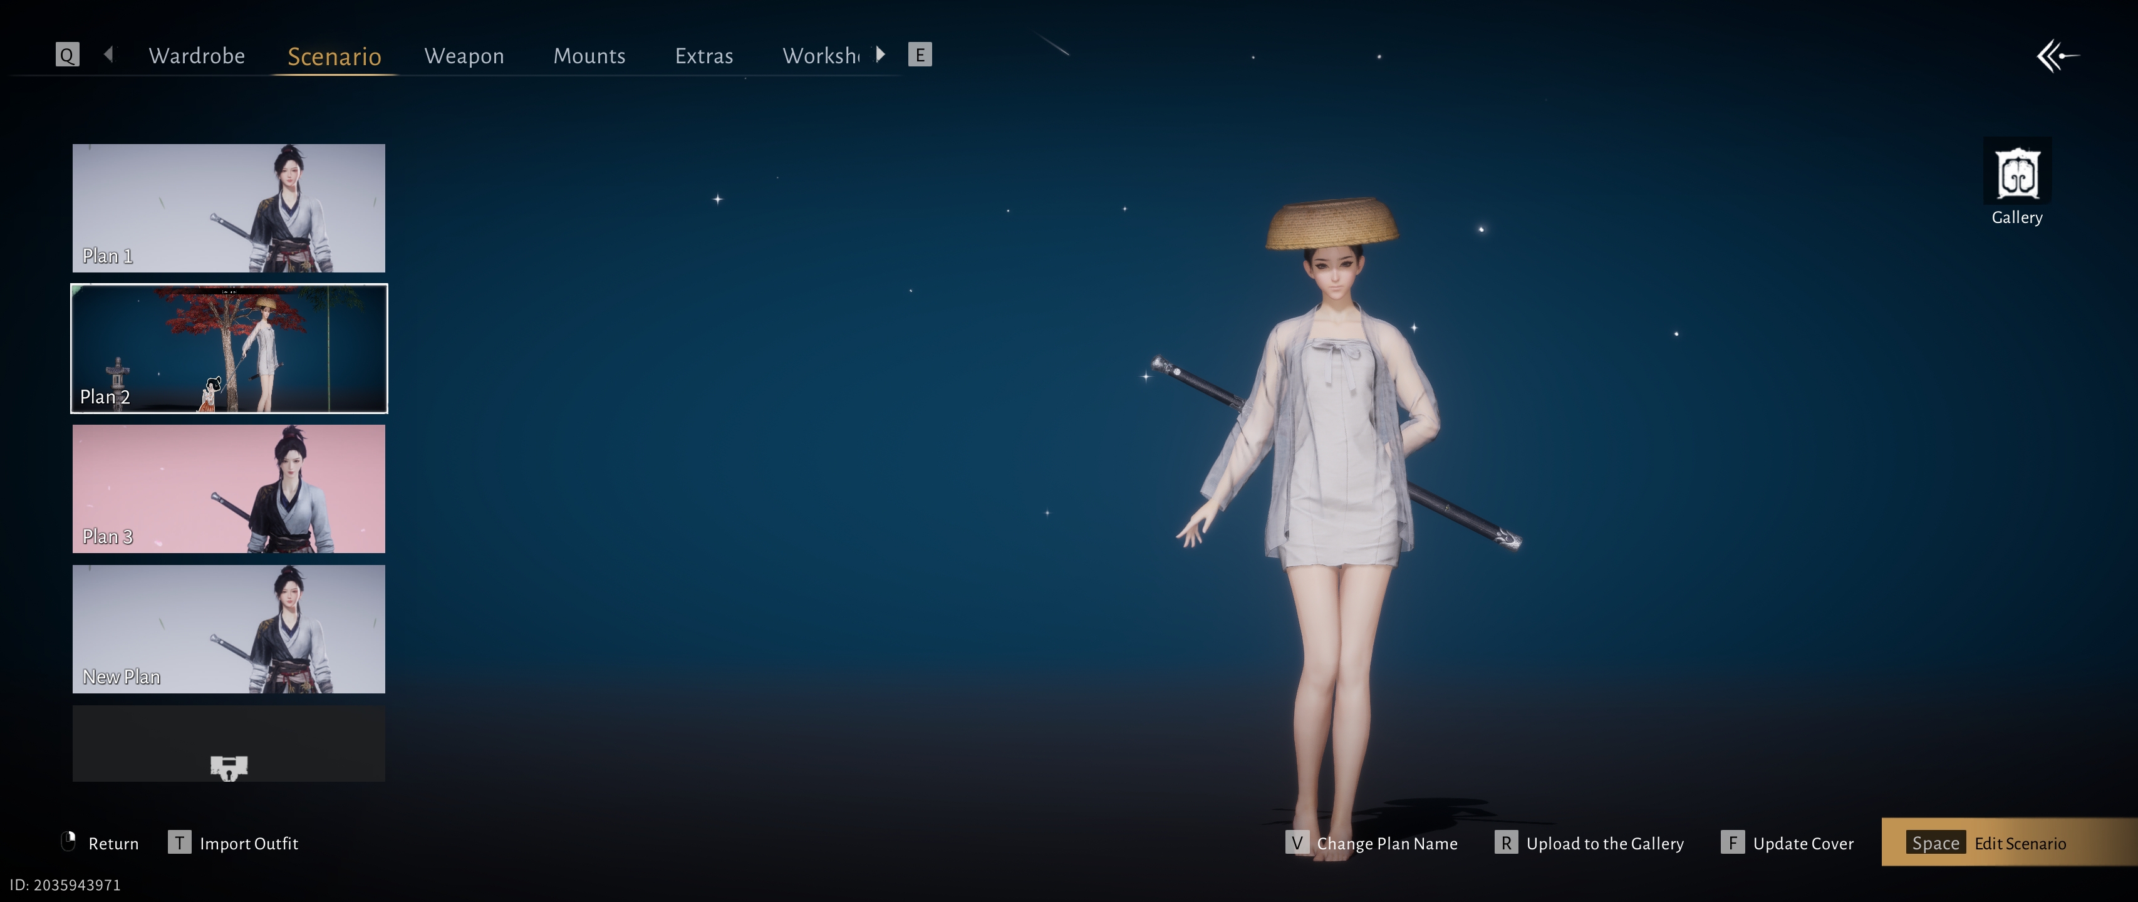Click Upload to the Gallery
This screenshot has width=2138, height=902.
(1604, 843)
